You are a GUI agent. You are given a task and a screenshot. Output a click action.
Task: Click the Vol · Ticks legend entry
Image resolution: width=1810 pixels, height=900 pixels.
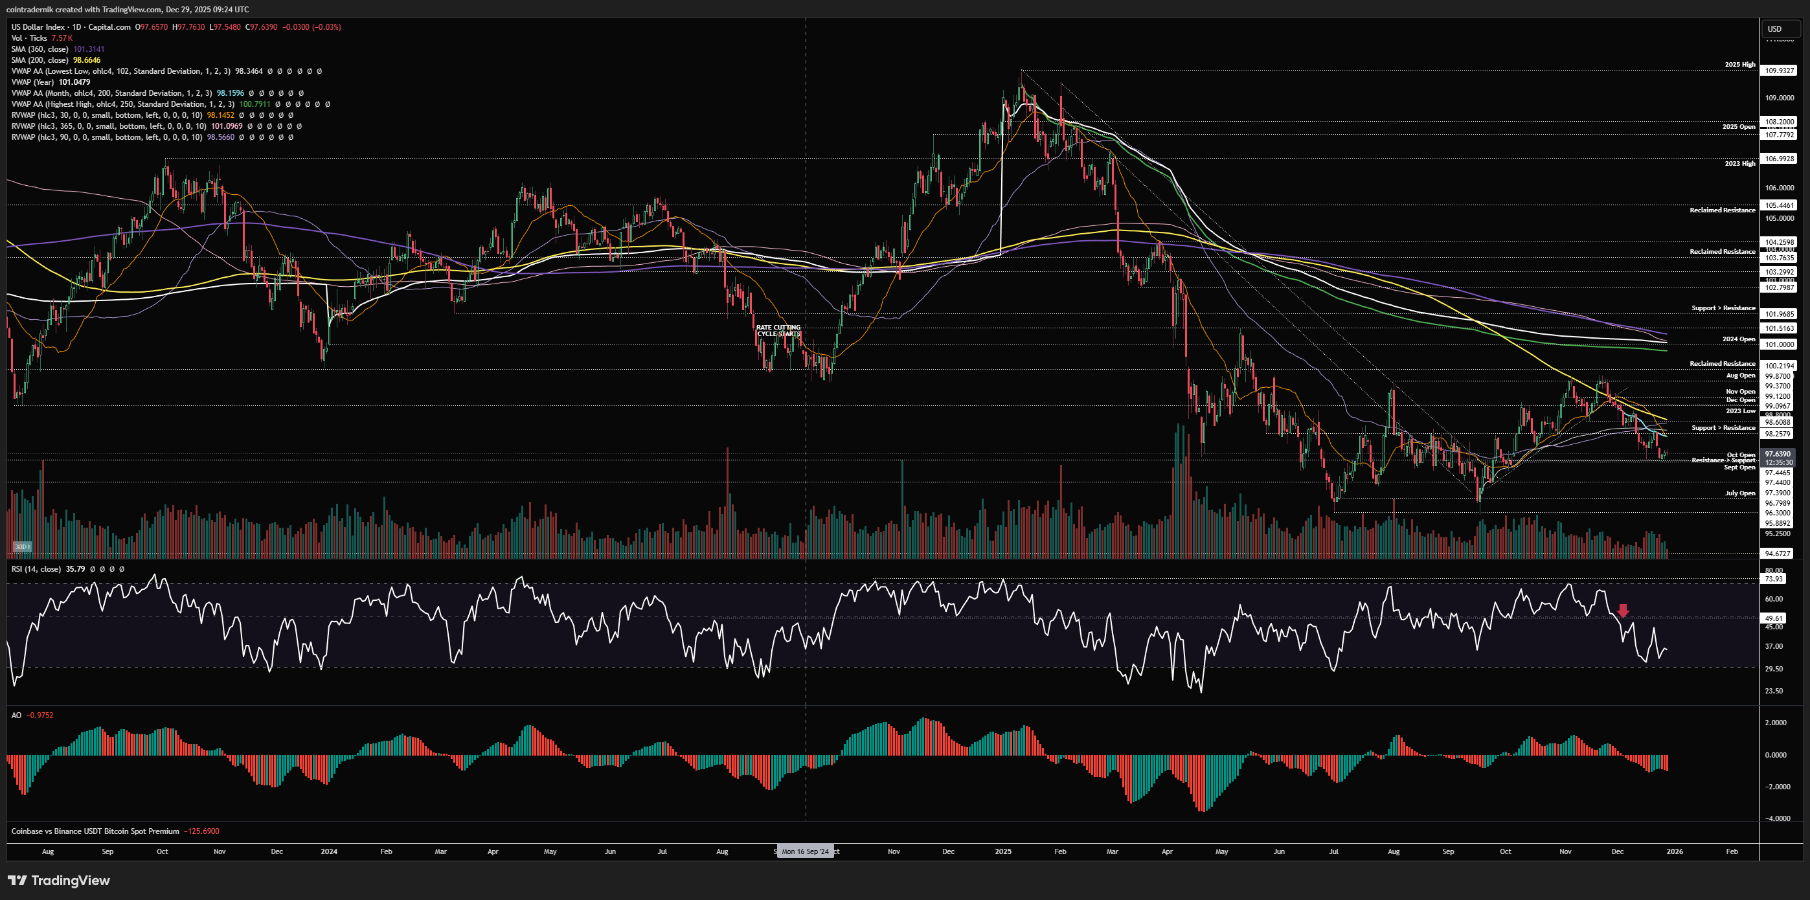tap(28, 38)
